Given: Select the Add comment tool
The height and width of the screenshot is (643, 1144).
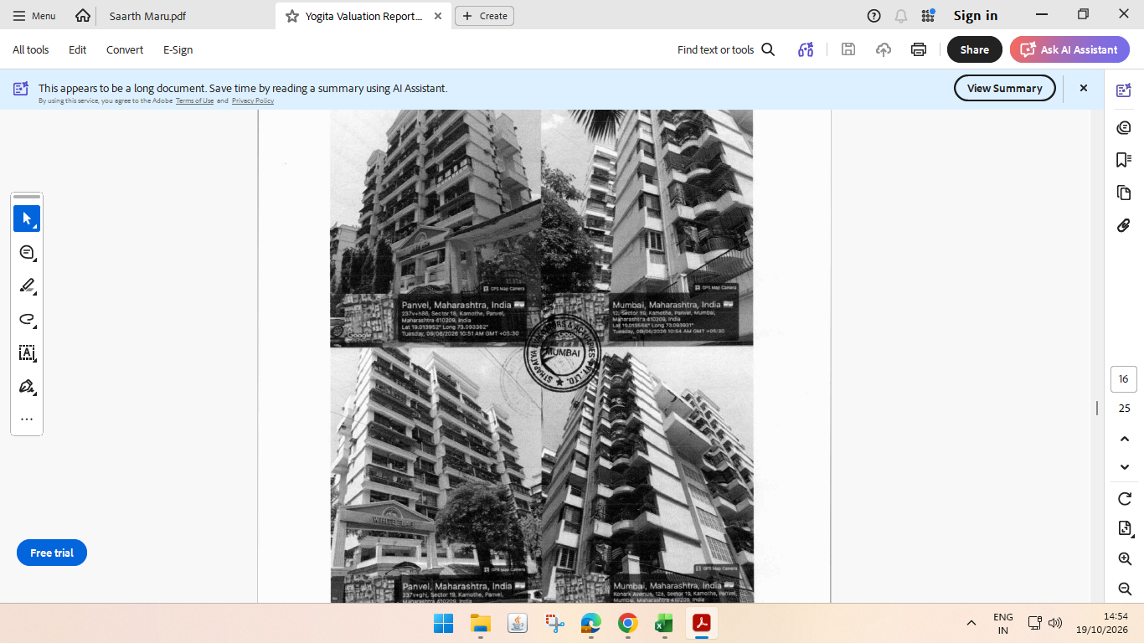Looking at the screenshot, I should click(x=27, y=252).
